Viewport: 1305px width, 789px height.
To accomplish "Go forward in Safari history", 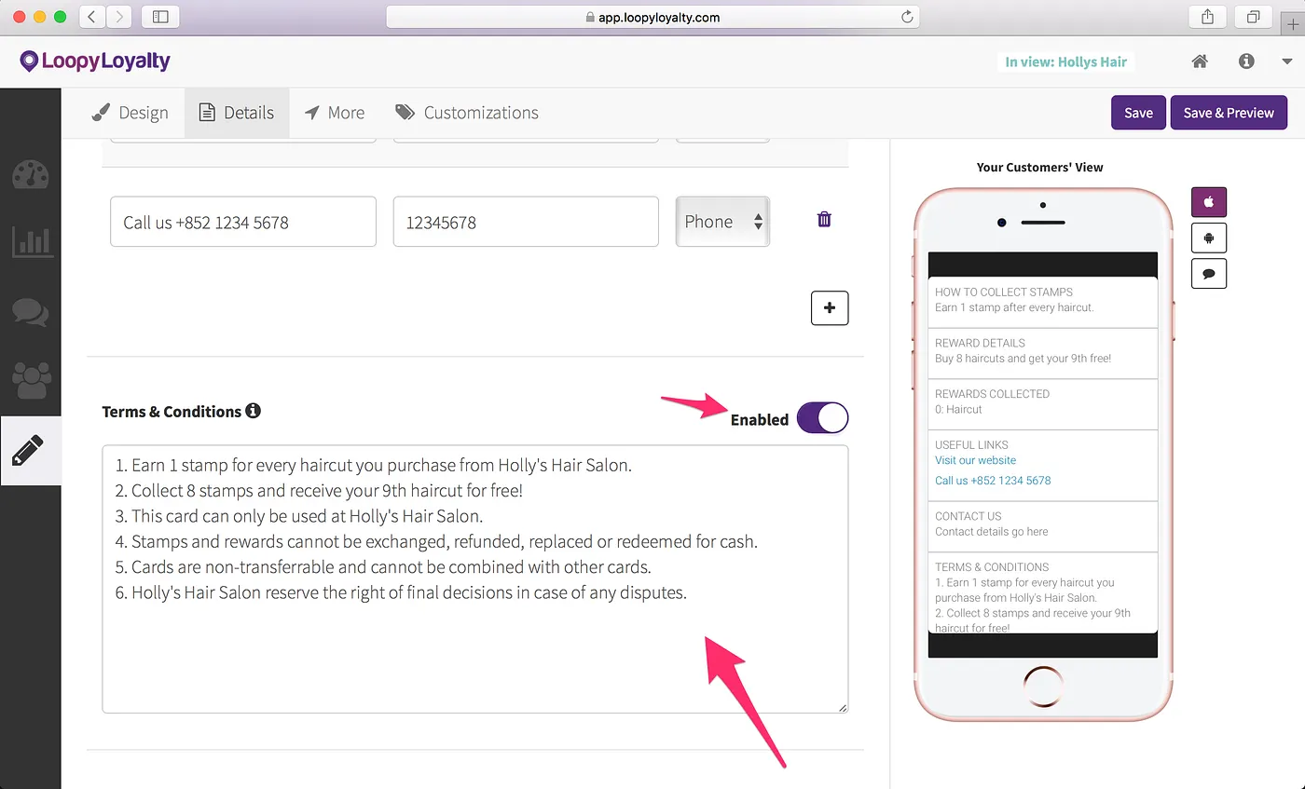I will click(x=119, y=17).
